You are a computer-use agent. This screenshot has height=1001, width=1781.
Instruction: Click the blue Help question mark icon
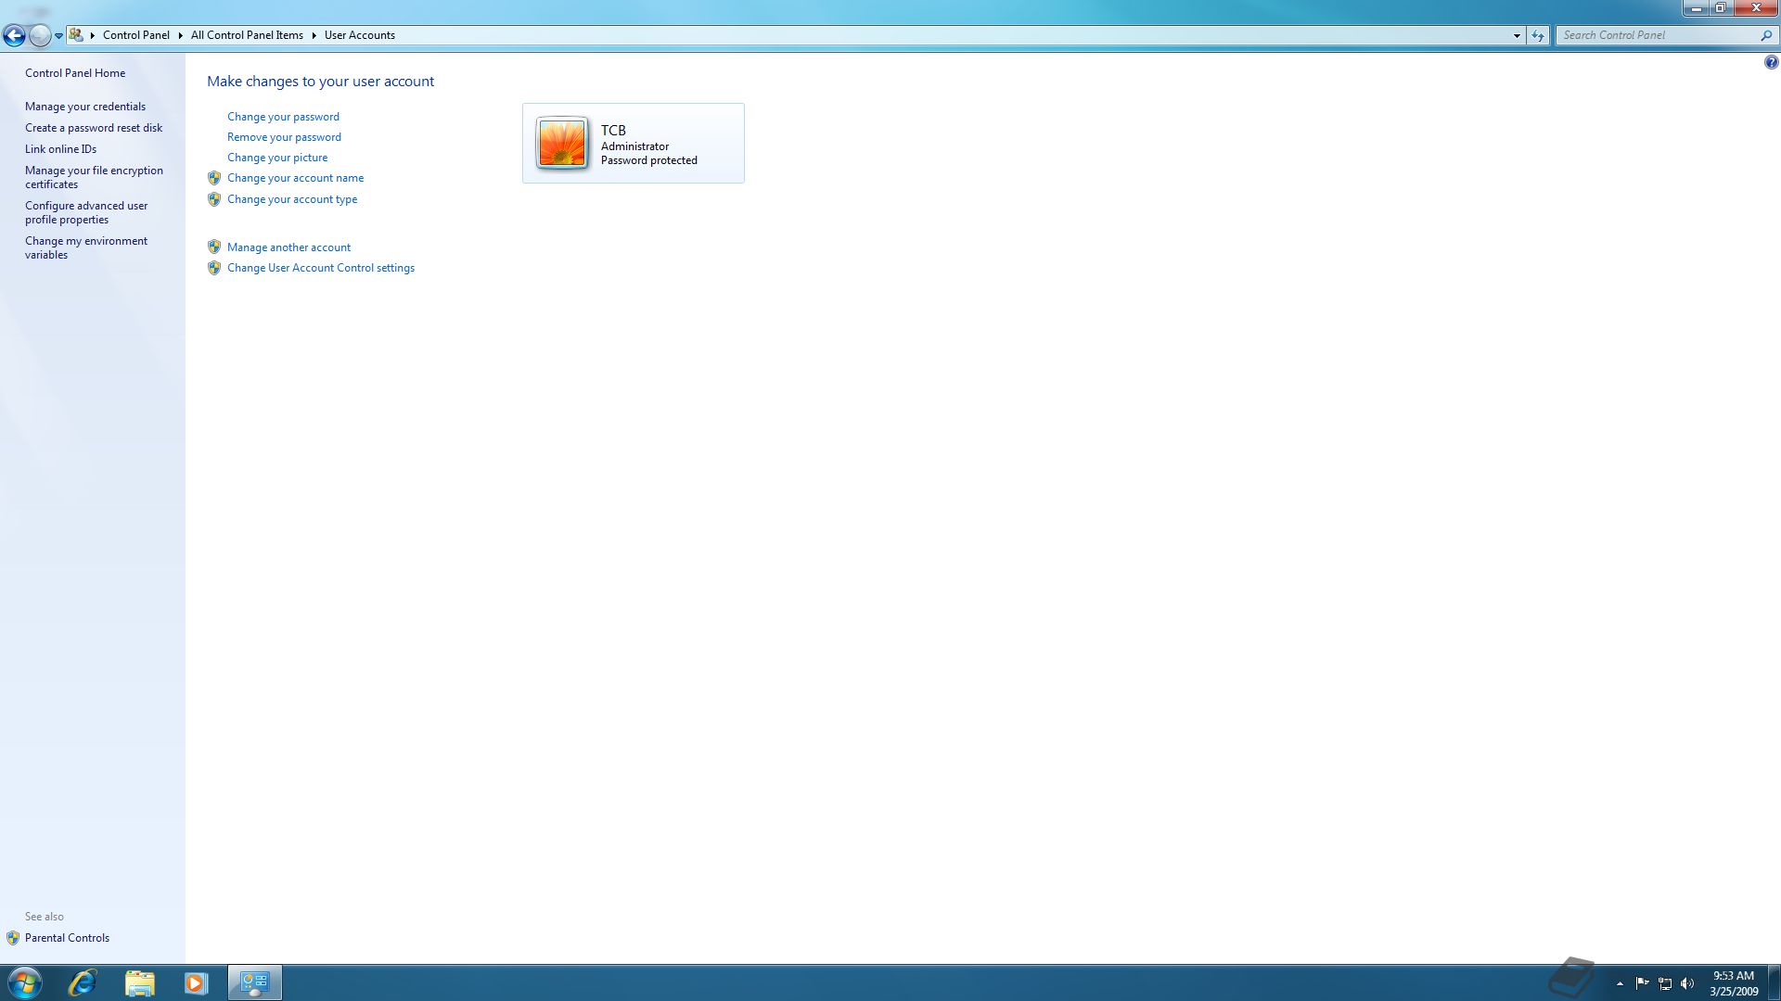[x=1771, y=62]
